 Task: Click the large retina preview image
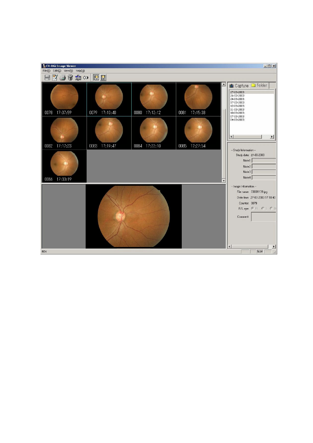[134, 216]
